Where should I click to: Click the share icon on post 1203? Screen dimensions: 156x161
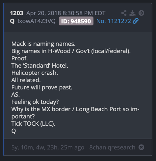click(124, 13)
